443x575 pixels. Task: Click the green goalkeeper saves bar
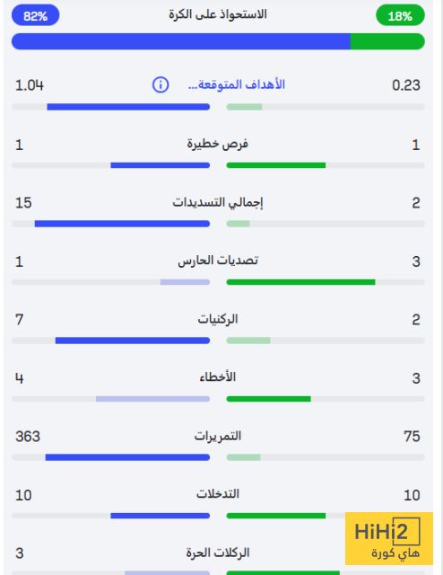[301, 282]
